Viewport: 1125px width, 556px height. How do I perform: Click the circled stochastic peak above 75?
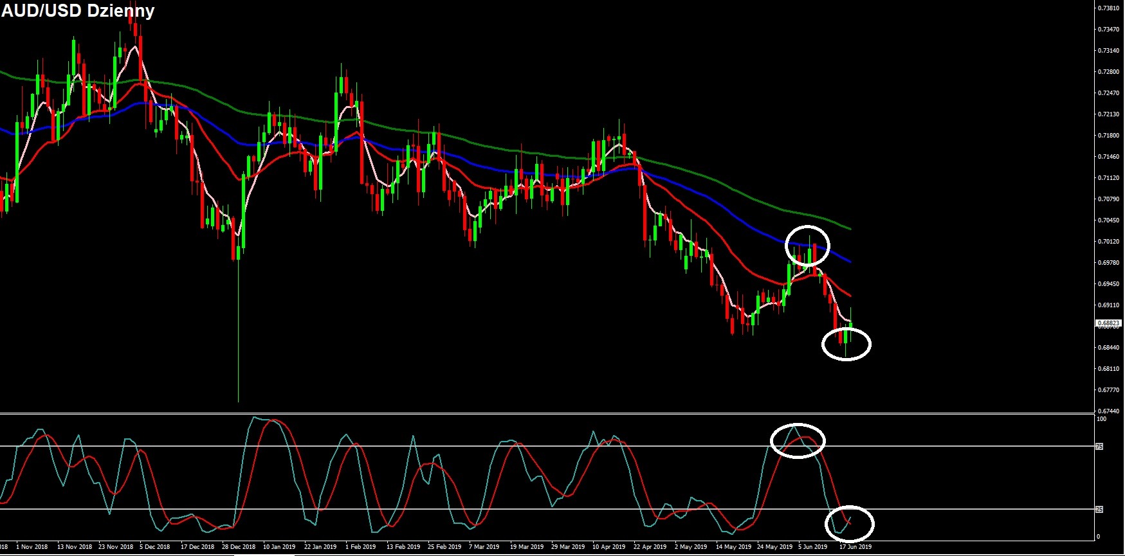(798, 440)
